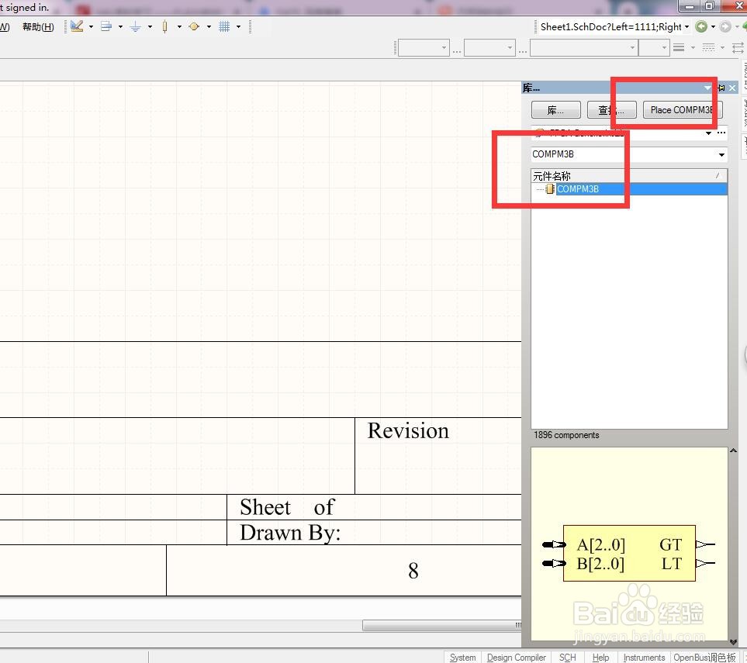Click the greyed navigate forward icon

coord(725,26)
